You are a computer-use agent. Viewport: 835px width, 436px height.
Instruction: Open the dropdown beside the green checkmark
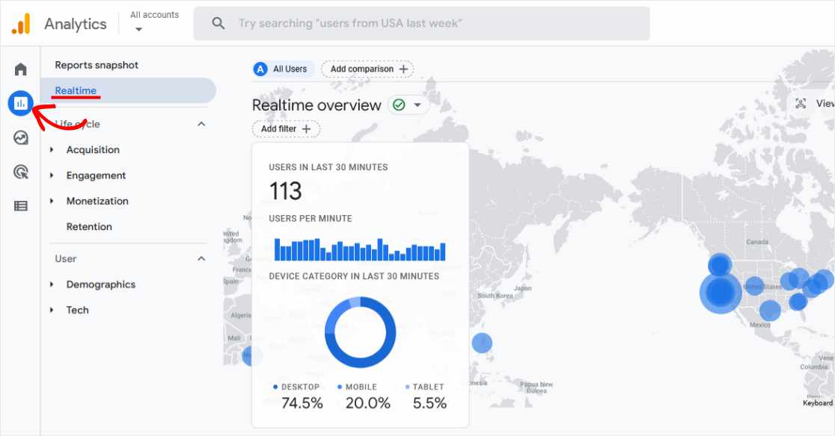pyautogui.click(x=418, y=105)
